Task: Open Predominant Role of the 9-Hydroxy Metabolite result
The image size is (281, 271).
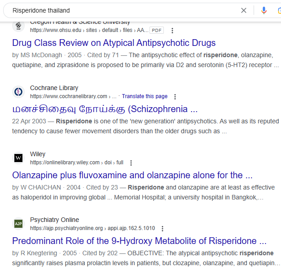Action: (139, 241)
